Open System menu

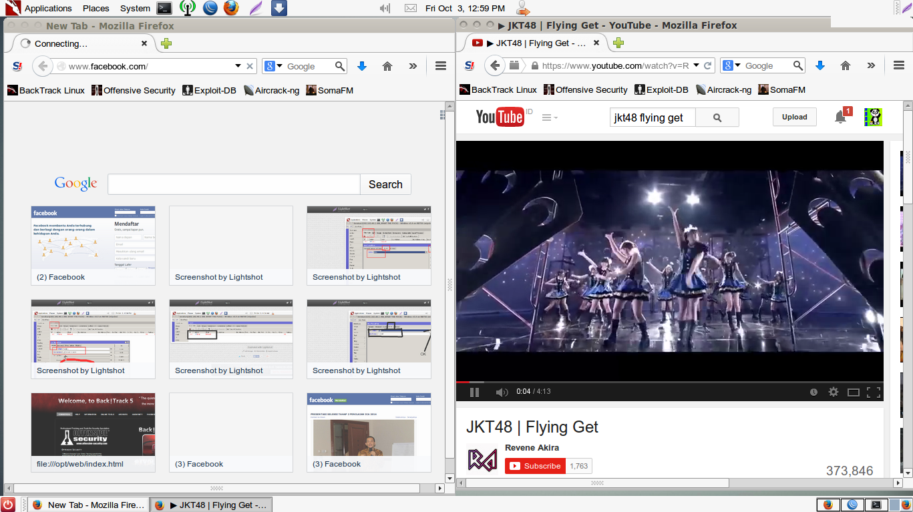tap(135, 8)
